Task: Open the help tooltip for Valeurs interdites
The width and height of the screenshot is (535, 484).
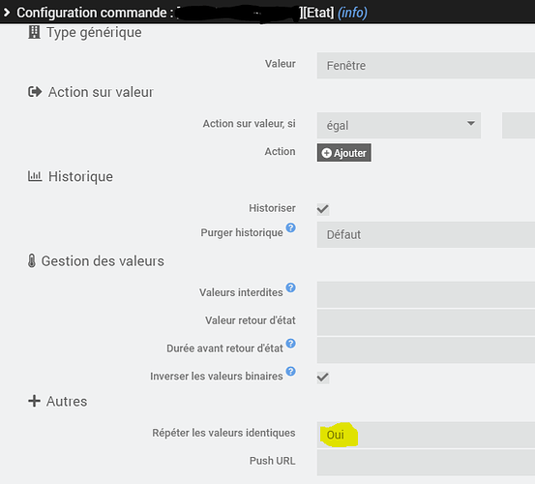Action: click(290, 287)
